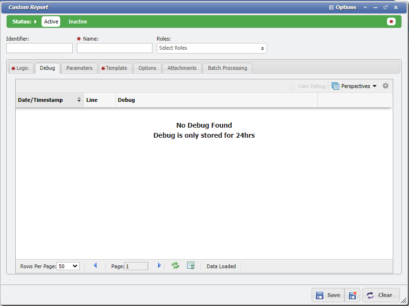Open the grid settings gear icon
Viewport: 409px width, 306px height.
point(386,86)
